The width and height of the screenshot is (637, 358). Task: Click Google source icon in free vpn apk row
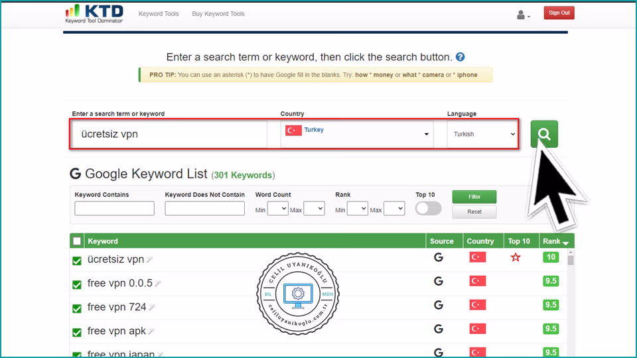(x=439, y=329)
